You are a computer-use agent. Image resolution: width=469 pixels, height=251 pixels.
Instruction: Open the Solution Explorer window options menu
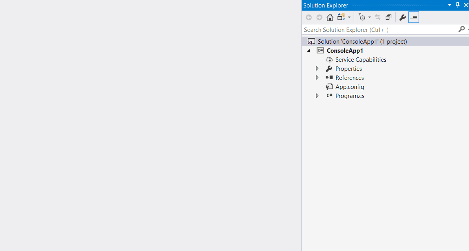click(x=449, y=5)
